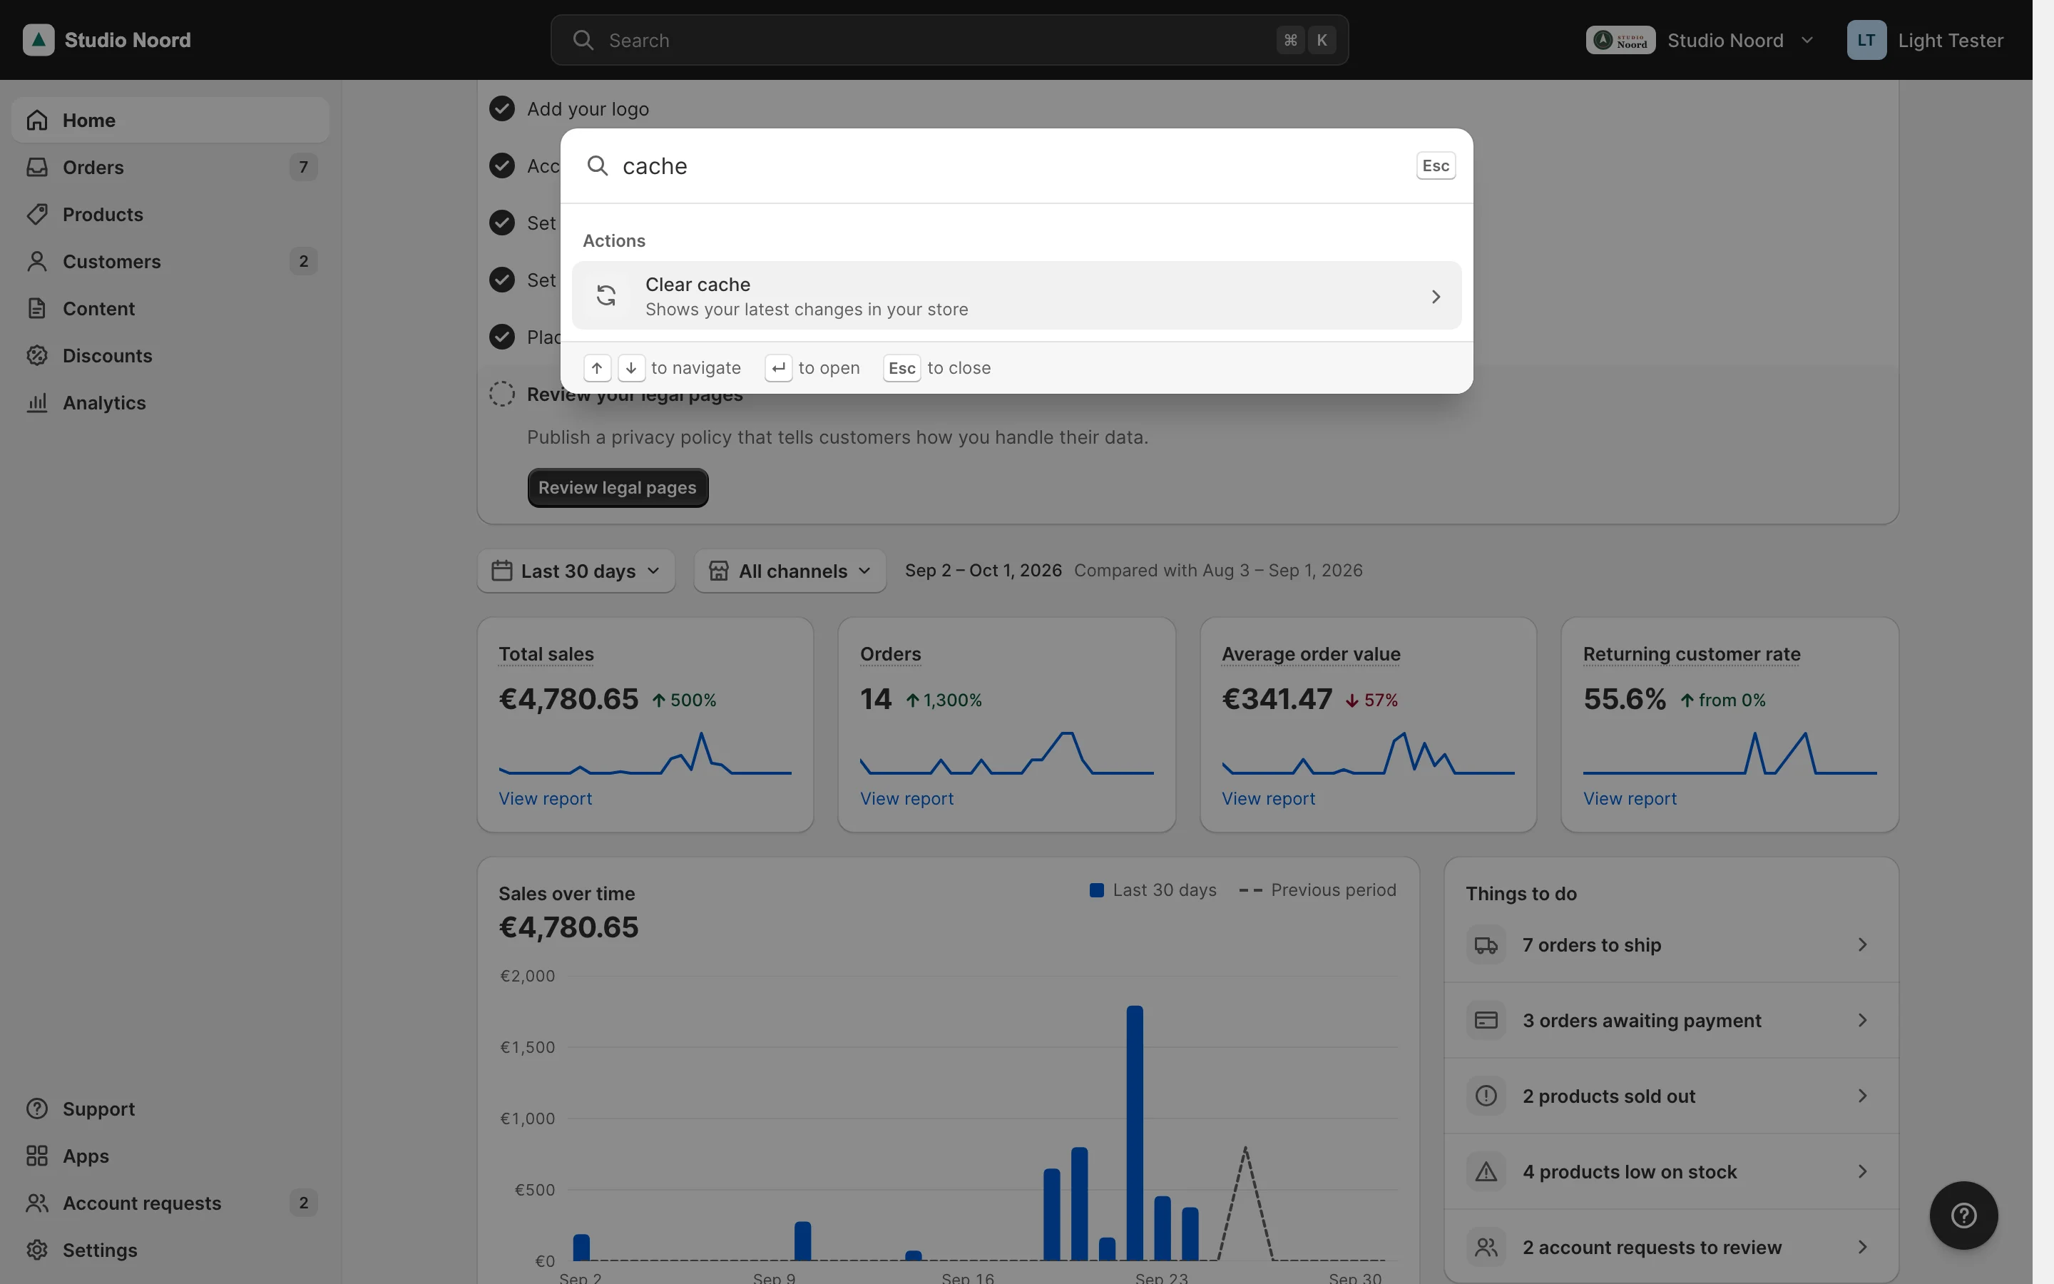Click the Discounts badge icon

[x=37, y=356]
